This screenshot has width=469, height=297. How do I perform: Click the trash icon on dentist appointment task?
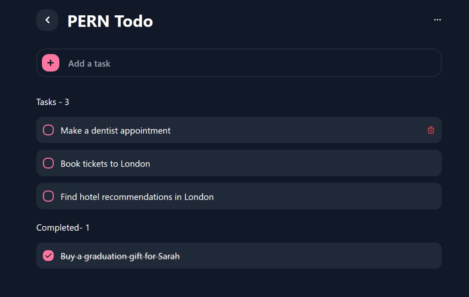(431, 130)
